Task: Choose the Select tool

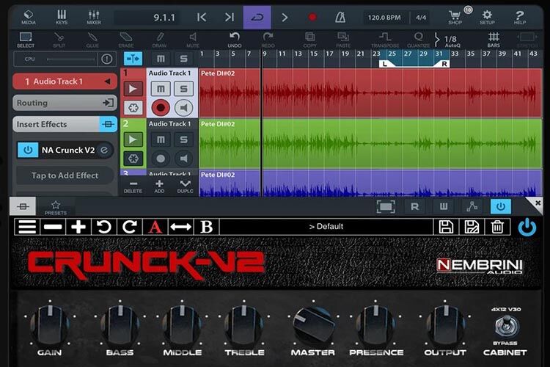Action: click(x=26, y=40)
